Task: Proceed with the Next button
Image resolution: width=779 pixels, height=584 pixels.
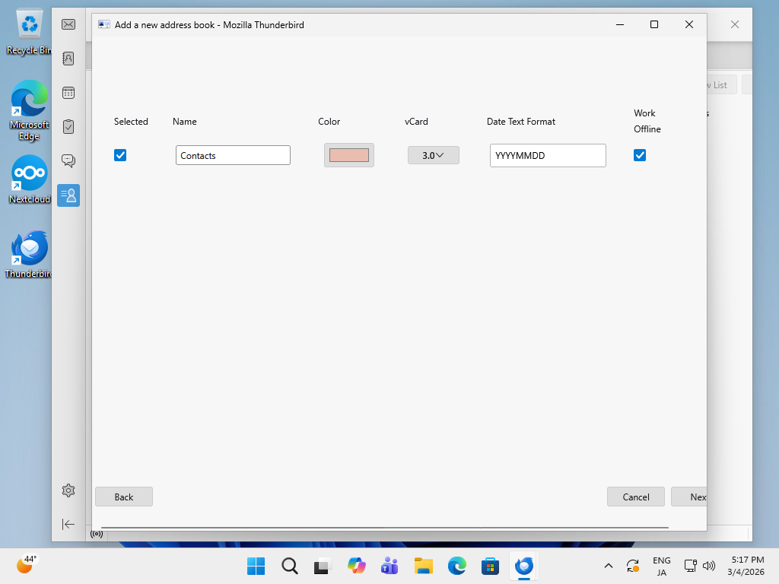Action: pos(689,497)
